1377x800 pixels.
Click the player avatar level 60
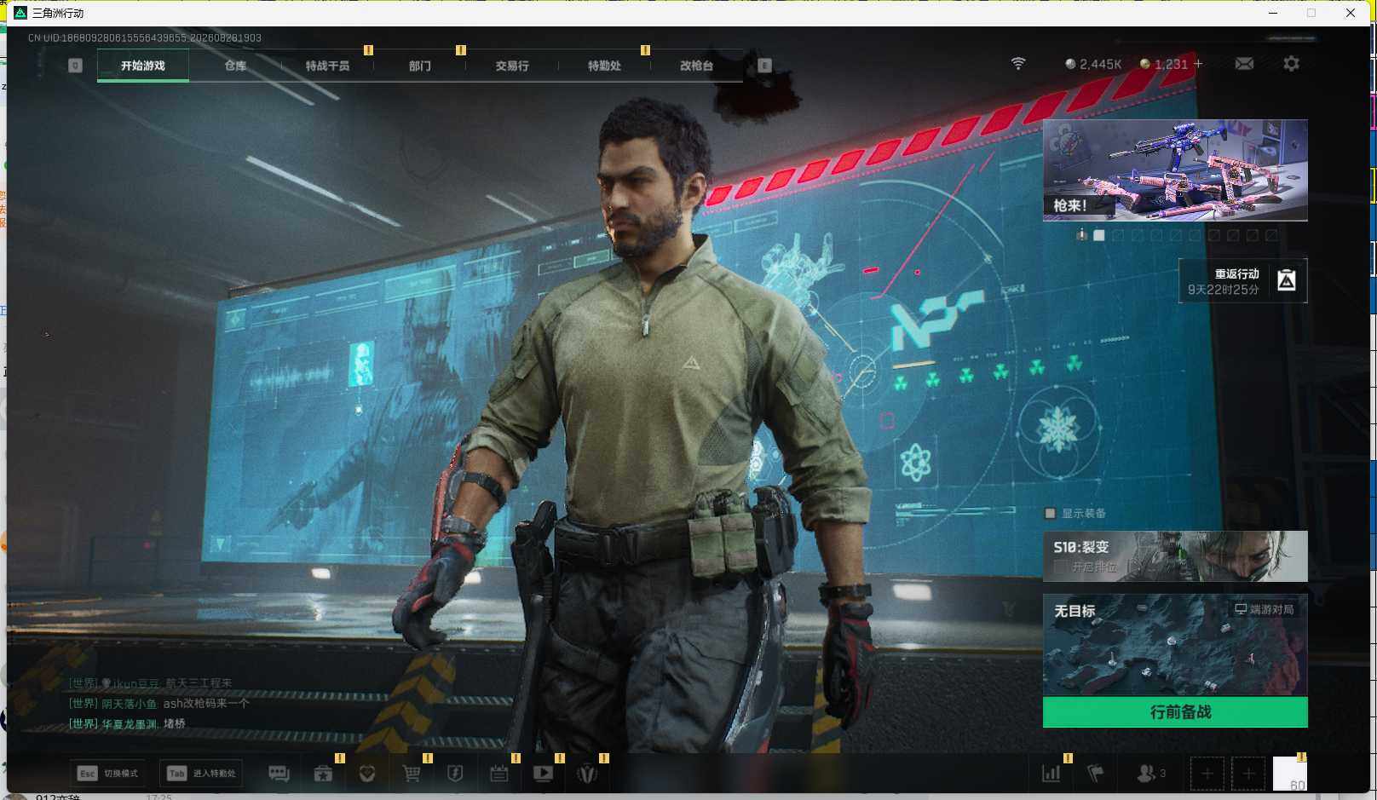pyautogui.click(x=1290, y=774)
